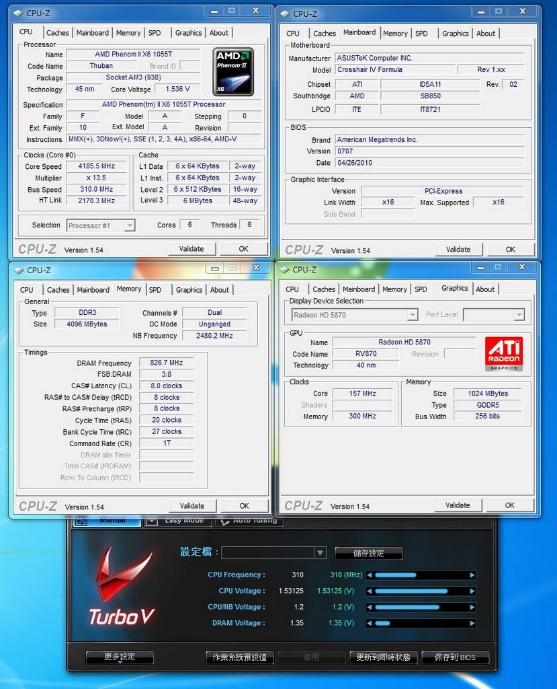Click the 更新到即時狀態 button
557x689 pixels.
coord(383,657)
